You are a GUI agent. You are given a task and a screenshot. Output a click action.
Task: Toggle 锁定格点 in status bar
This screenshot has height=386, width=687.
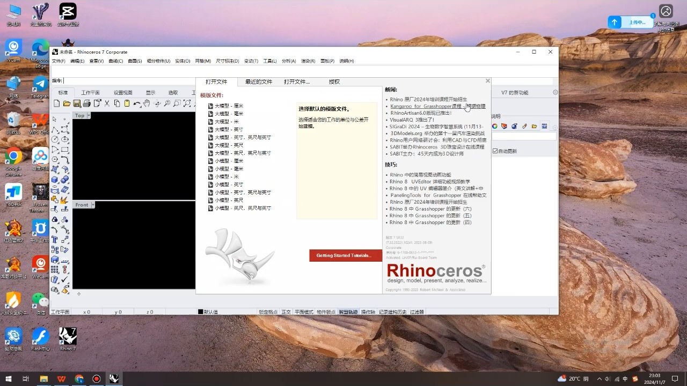[268, 311]
